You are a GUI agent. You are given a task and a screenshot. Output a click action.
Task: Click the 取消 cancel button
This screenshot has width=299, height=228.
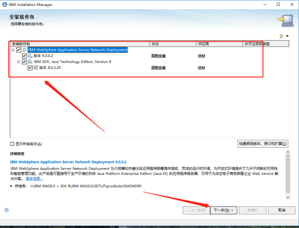point(282,210)
